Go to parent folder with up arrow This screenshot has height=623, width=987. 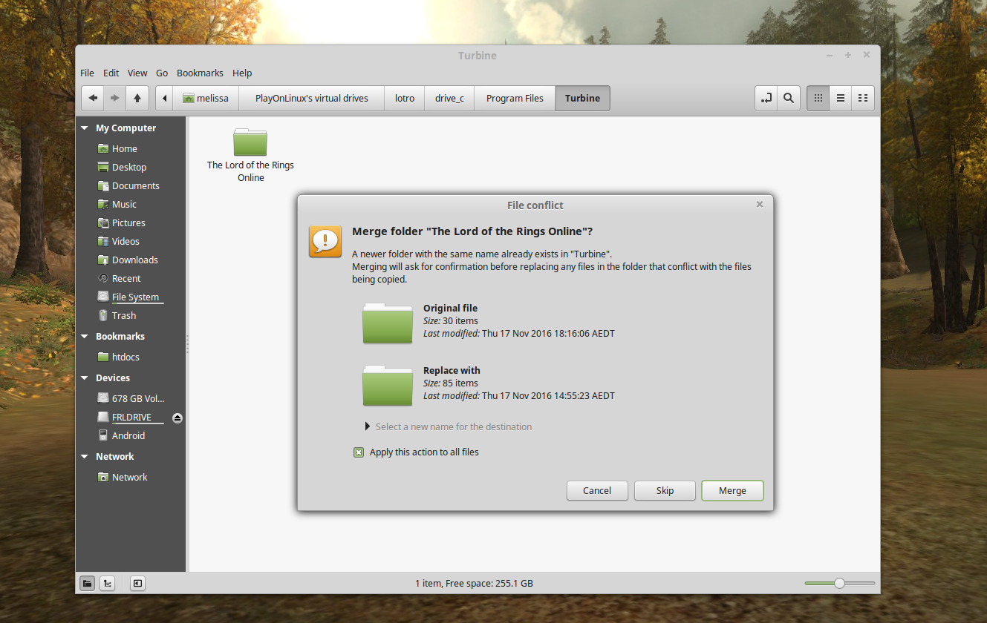click(137, 98)
